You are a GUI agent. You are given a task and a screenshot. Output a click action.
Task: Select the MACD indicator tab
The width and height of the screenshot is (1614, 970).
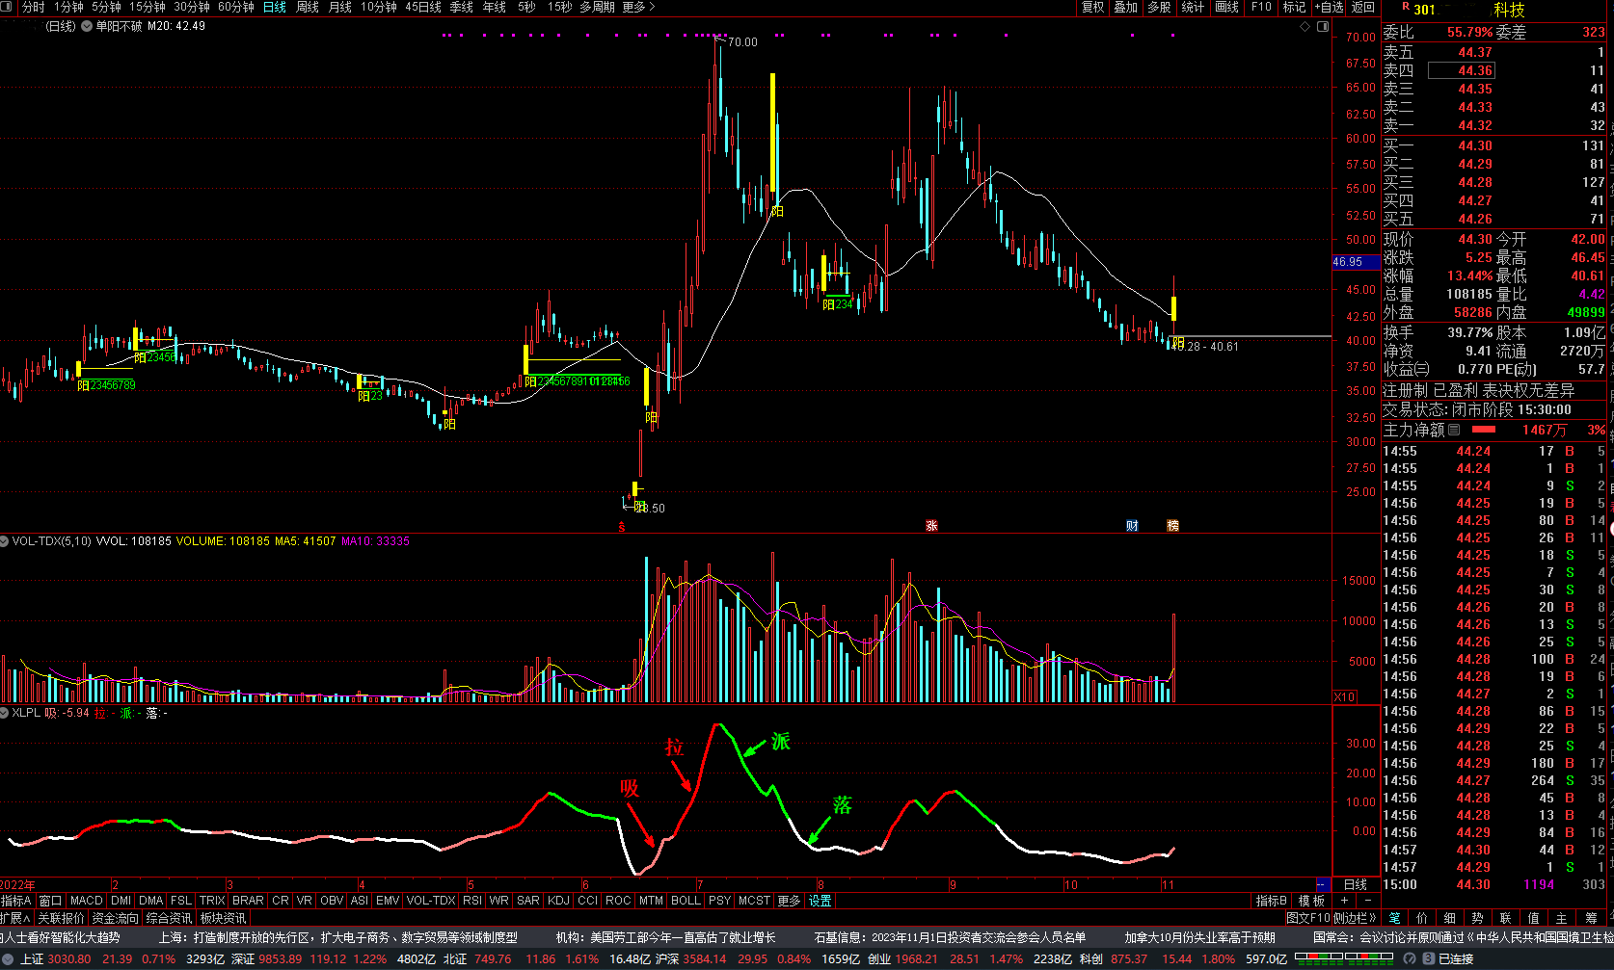click(86, 901)
